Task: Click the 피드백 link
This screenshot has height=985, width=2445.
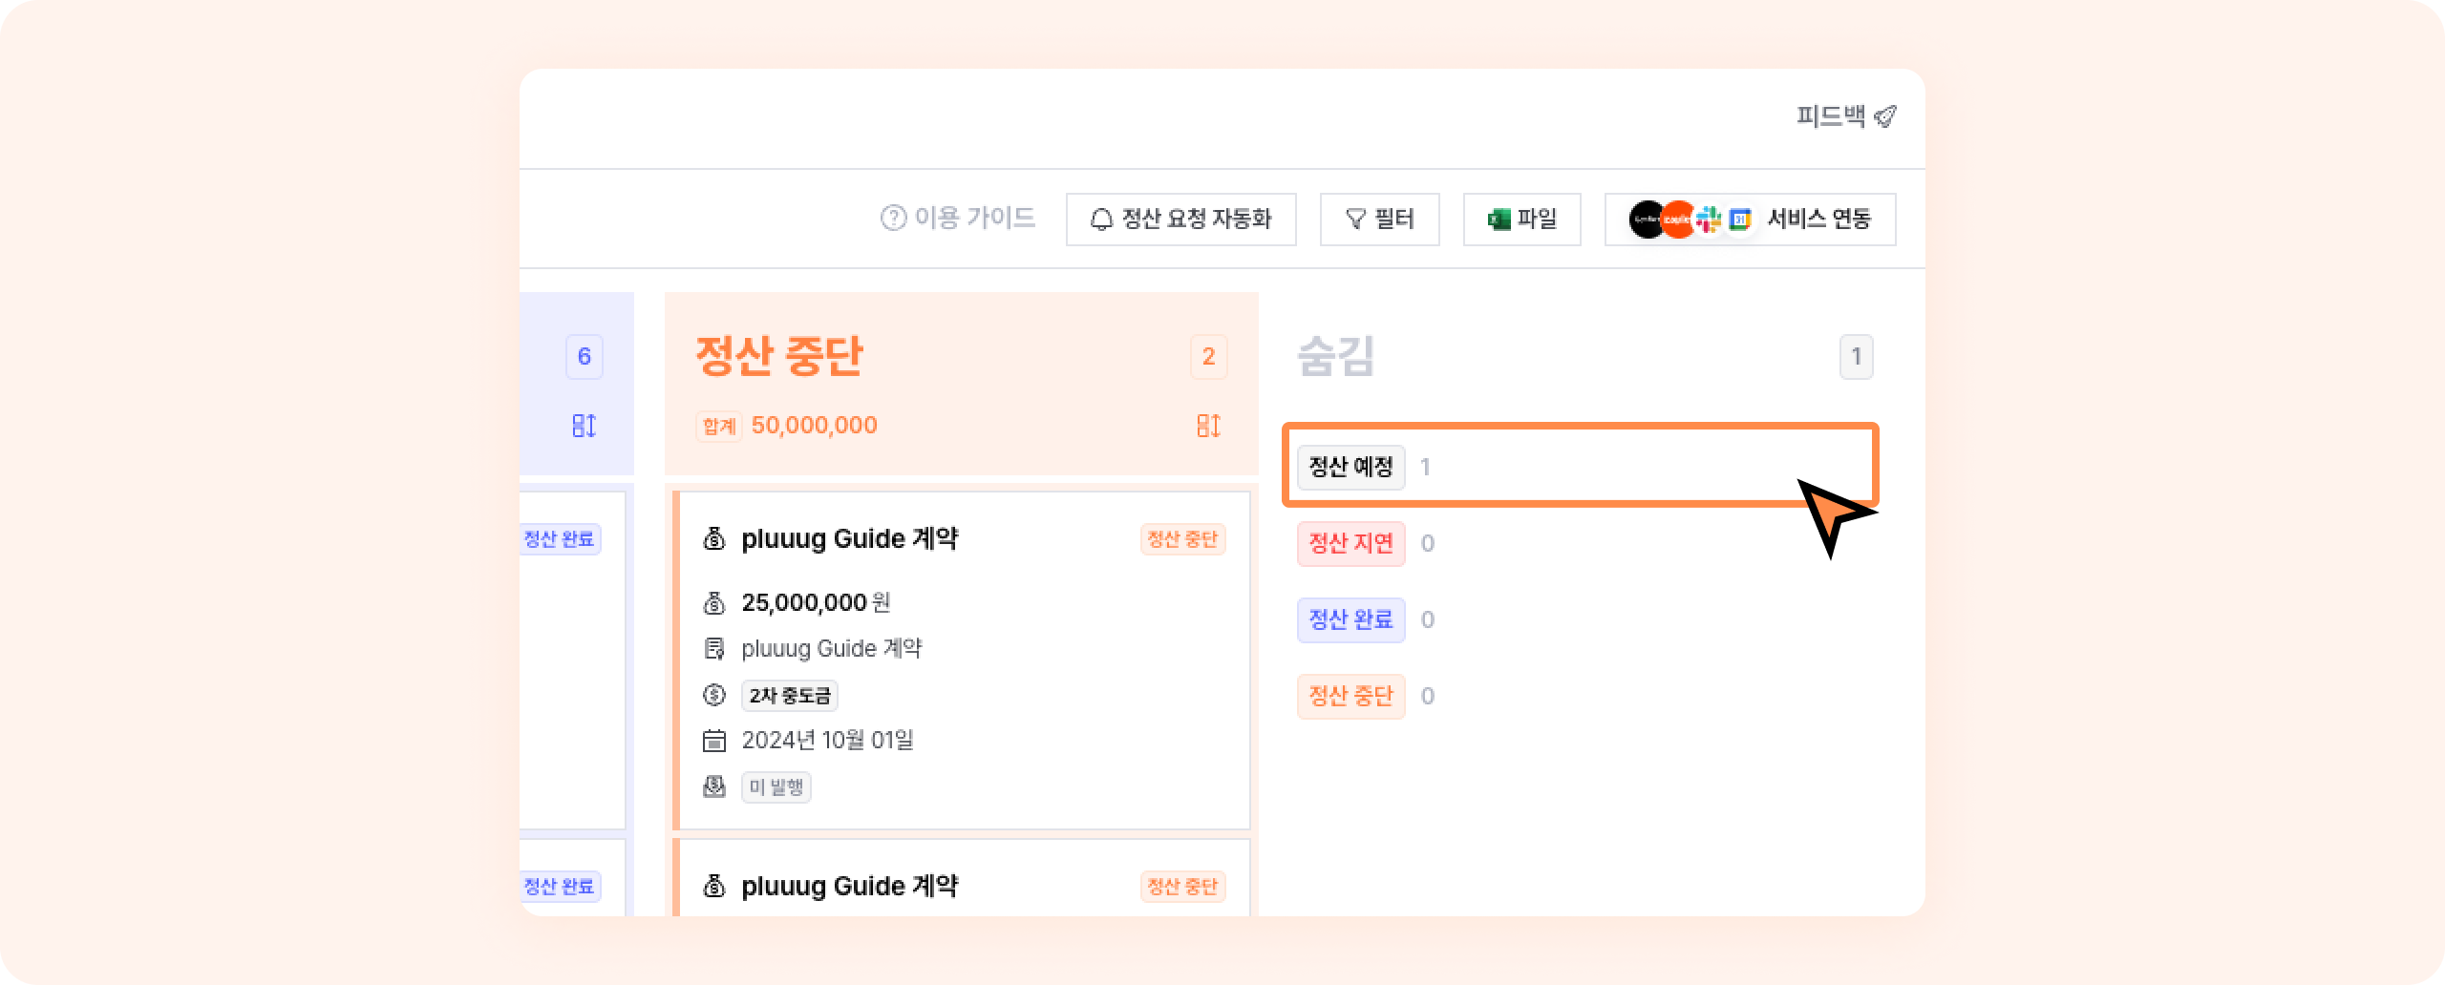Action: (x=1830, y=116)
